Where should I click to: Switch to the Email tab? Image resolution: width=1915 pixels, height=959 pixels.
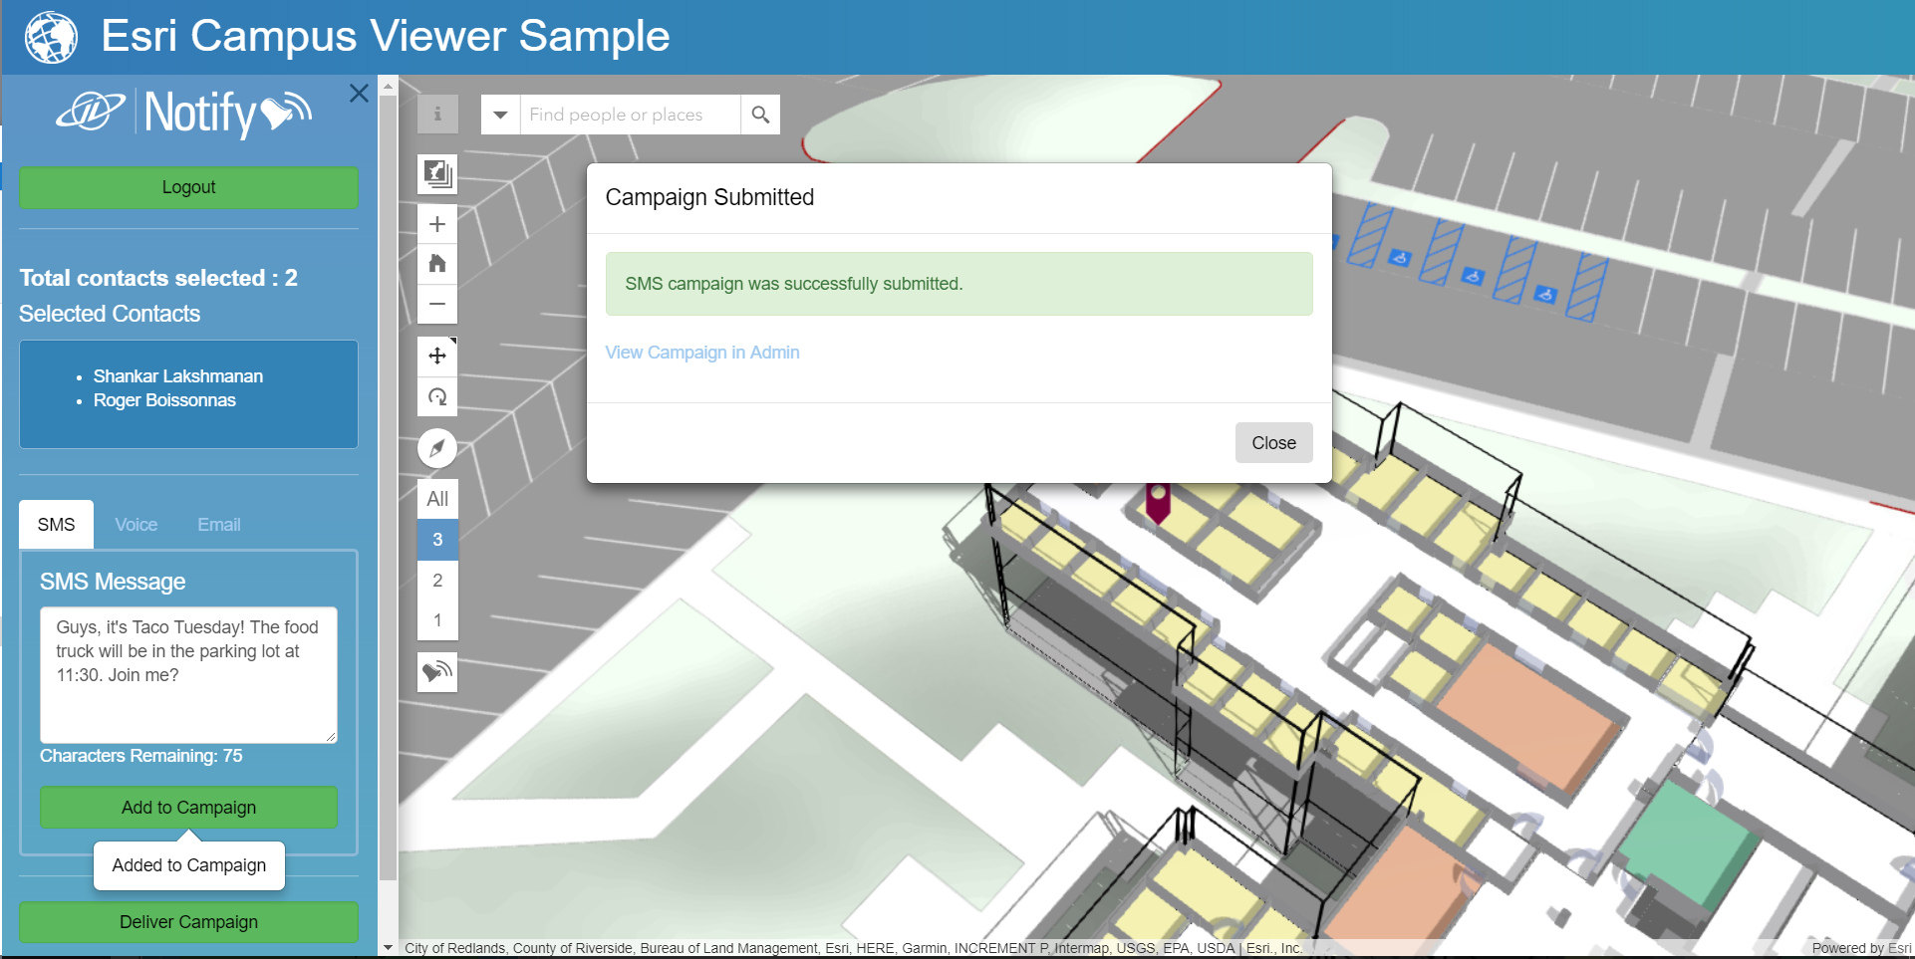coord(219,525)
